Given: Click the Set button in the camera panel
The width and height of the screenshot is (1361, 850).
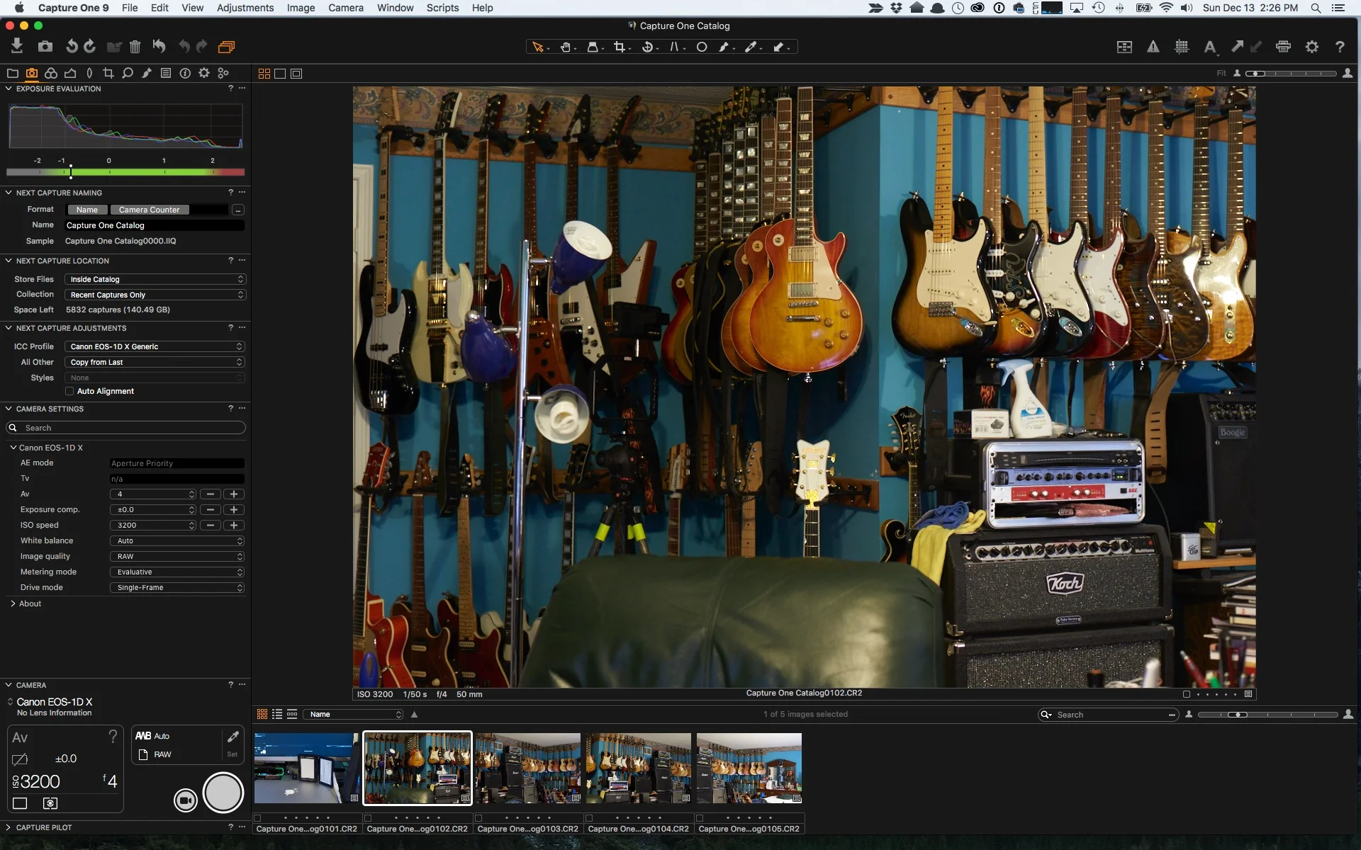Looking at the screenshot, I should 232,754.
